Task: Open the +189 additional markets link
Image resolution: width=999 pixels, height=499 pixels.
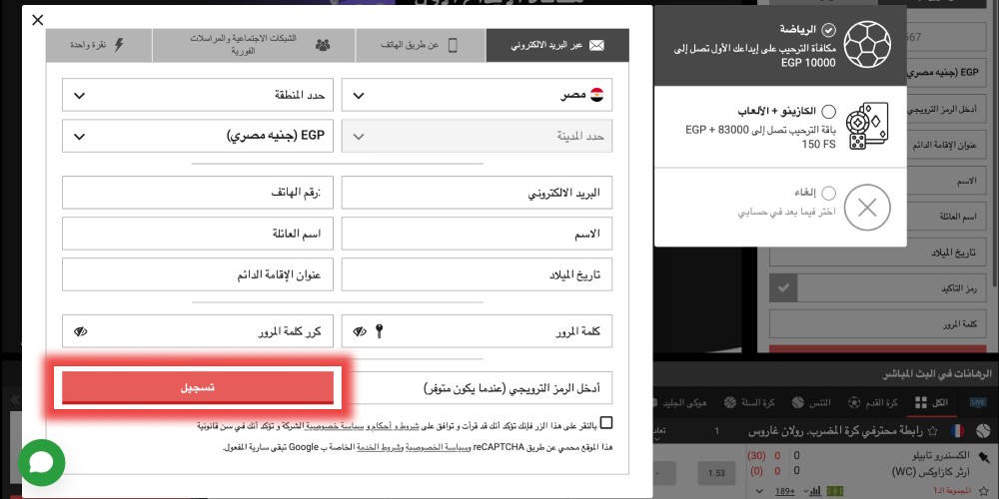Action: (x=783, y=491)
